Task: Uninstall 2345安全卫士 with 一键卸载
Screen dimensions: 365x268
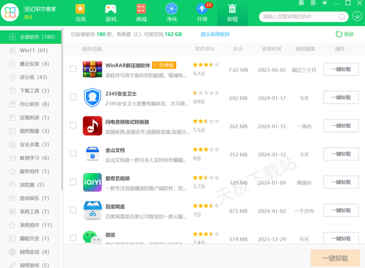Action: point(341,97)
